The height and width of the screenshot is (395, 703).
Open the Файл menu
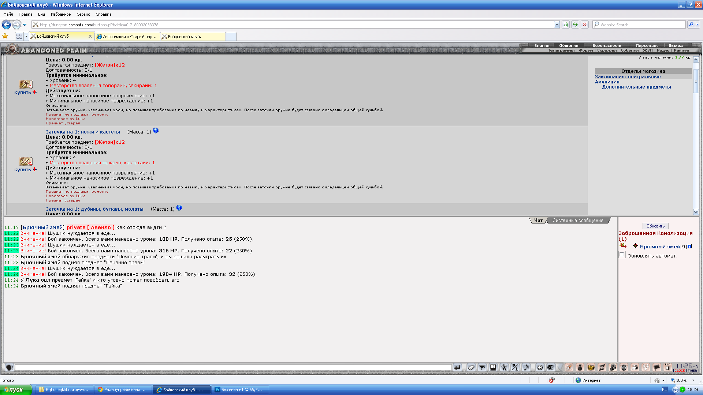8,14
